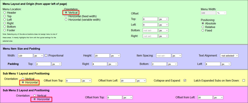The image size is (248, 103).
Task: Click the Offset Top value field
Action: [150, 19]
